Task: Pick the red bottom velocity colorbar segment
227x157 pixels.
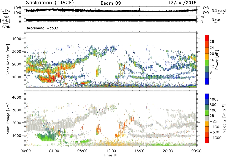Action: point(207,140)
